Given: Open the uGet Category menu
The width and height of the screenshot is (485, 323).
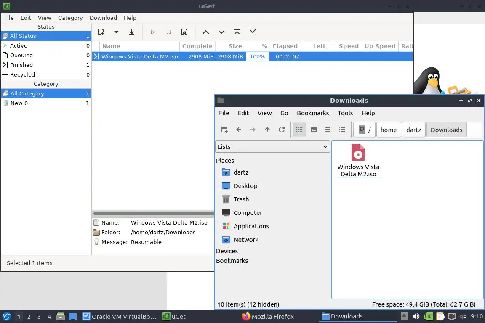Looking at the screenshot, I should (x=70, y=18).
